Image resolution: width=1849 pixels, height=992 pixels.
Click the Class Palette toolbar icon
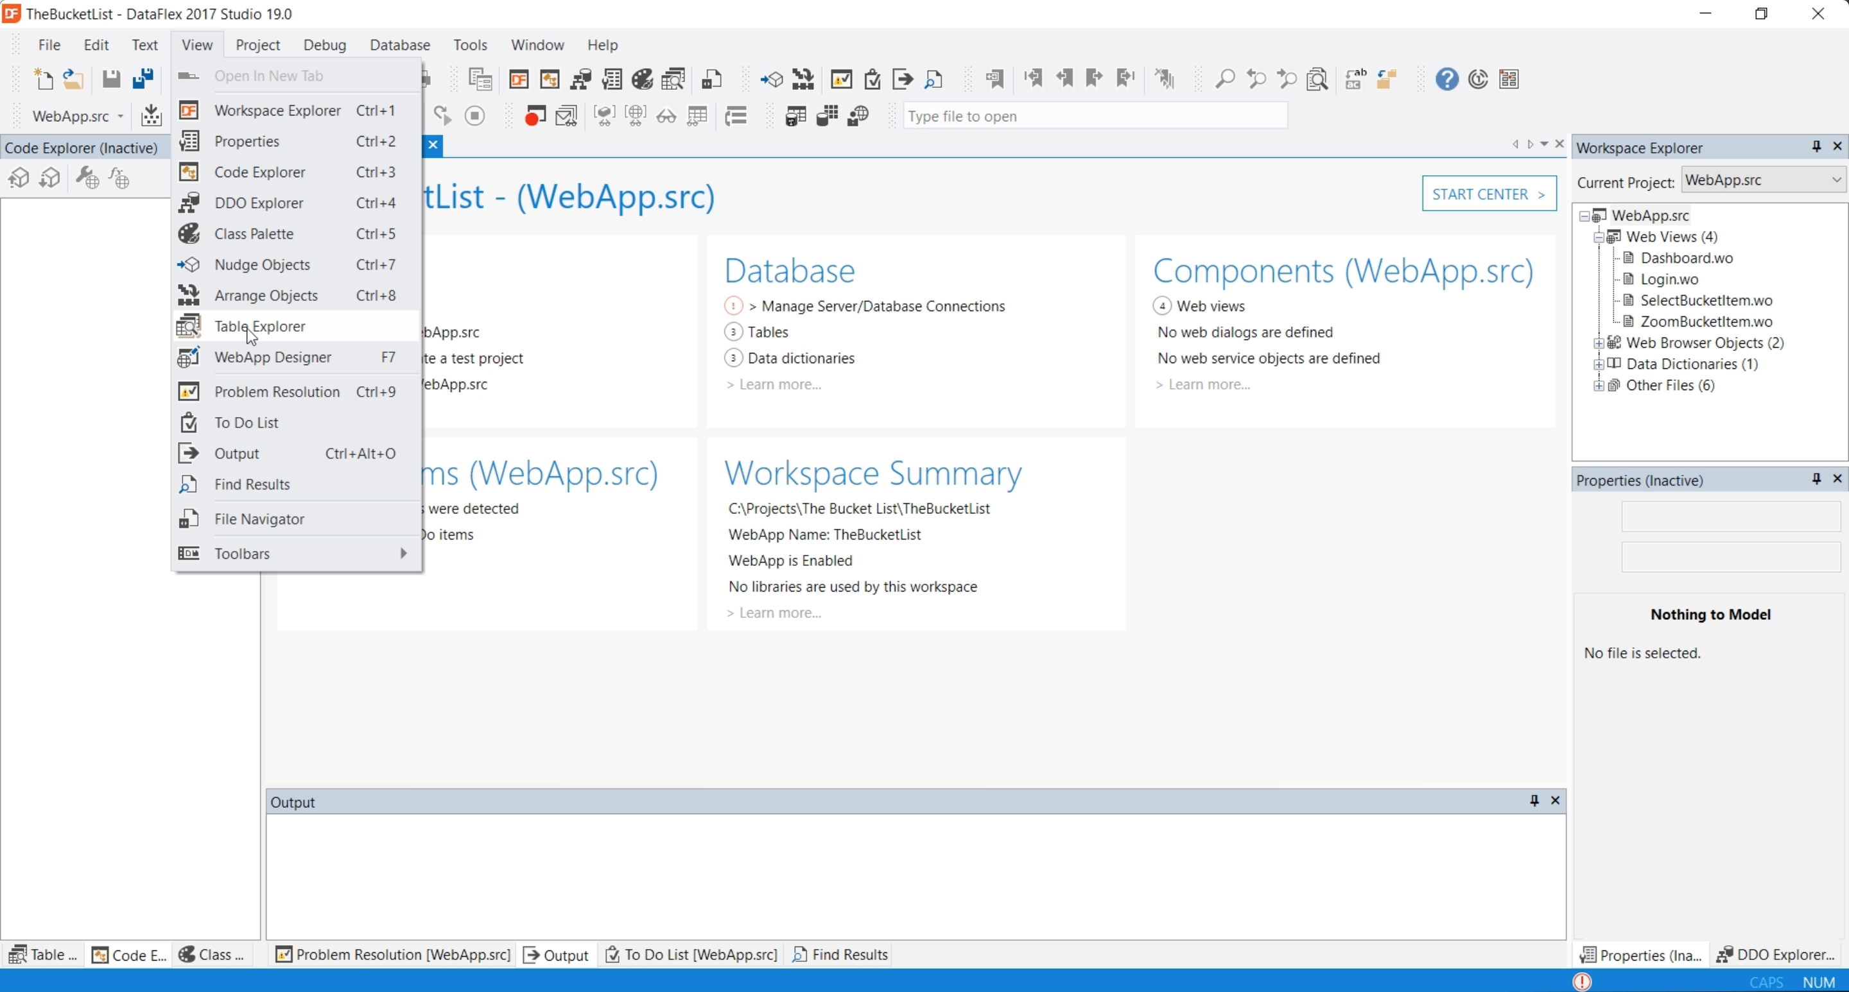(642, 79)
